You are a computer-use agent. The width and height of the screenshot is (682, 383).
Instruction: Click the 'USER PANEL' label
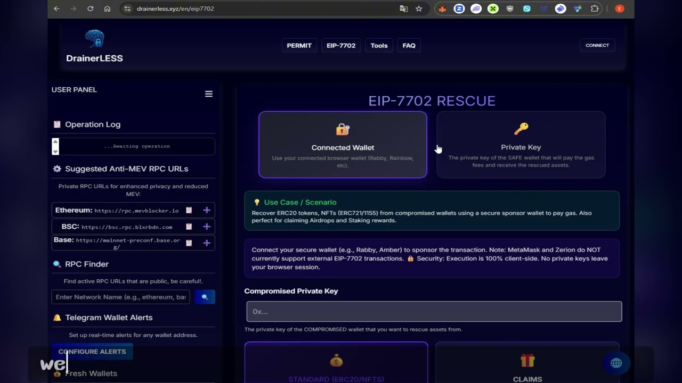74,90
